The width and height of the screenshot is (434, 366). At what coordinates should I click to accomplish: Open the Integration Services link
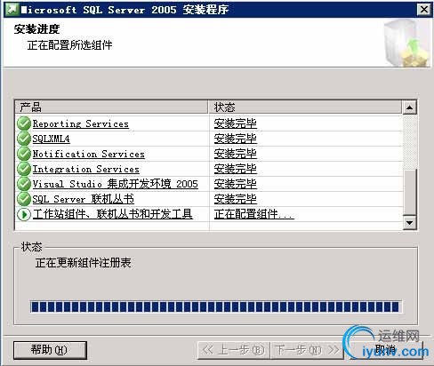point(85,169)
